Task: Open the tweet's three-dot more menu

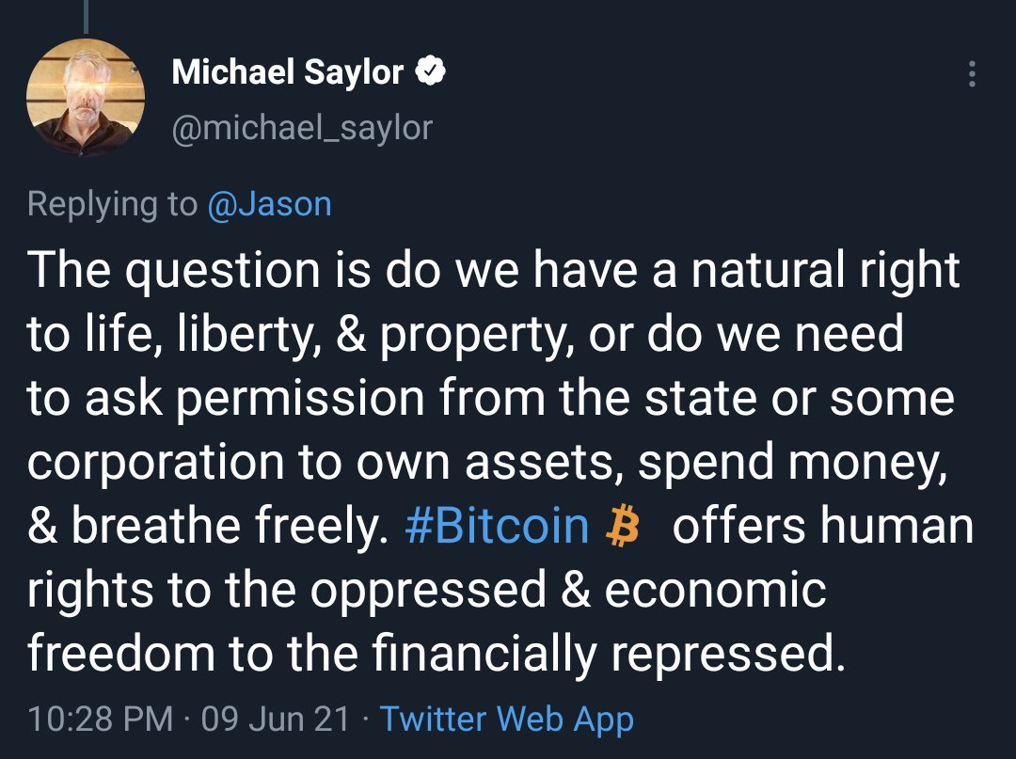Action: click(972, 74)
